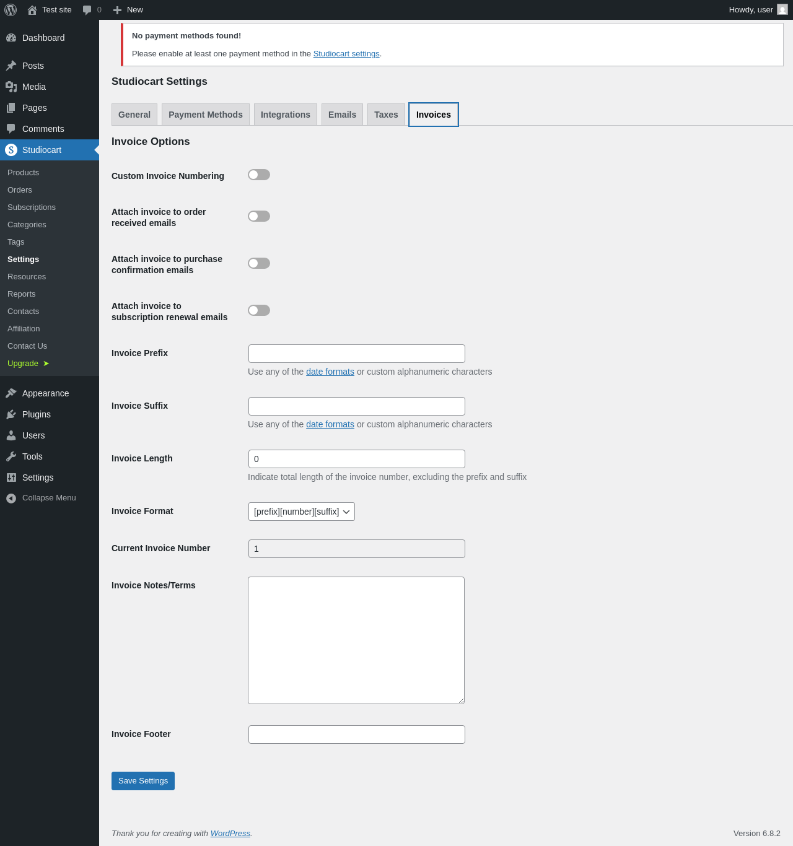The height and width of the screenshot is (846, 793).
Task: Click date formats link under Invoice Suffix
Action: click(x=330, y=424)
